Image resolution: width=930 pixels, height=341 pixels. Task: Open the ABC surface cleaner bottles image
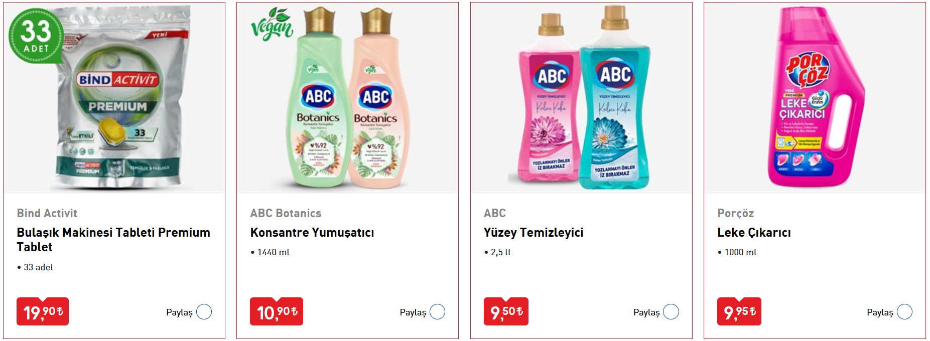pyautogui.click(x=581, y=99)
